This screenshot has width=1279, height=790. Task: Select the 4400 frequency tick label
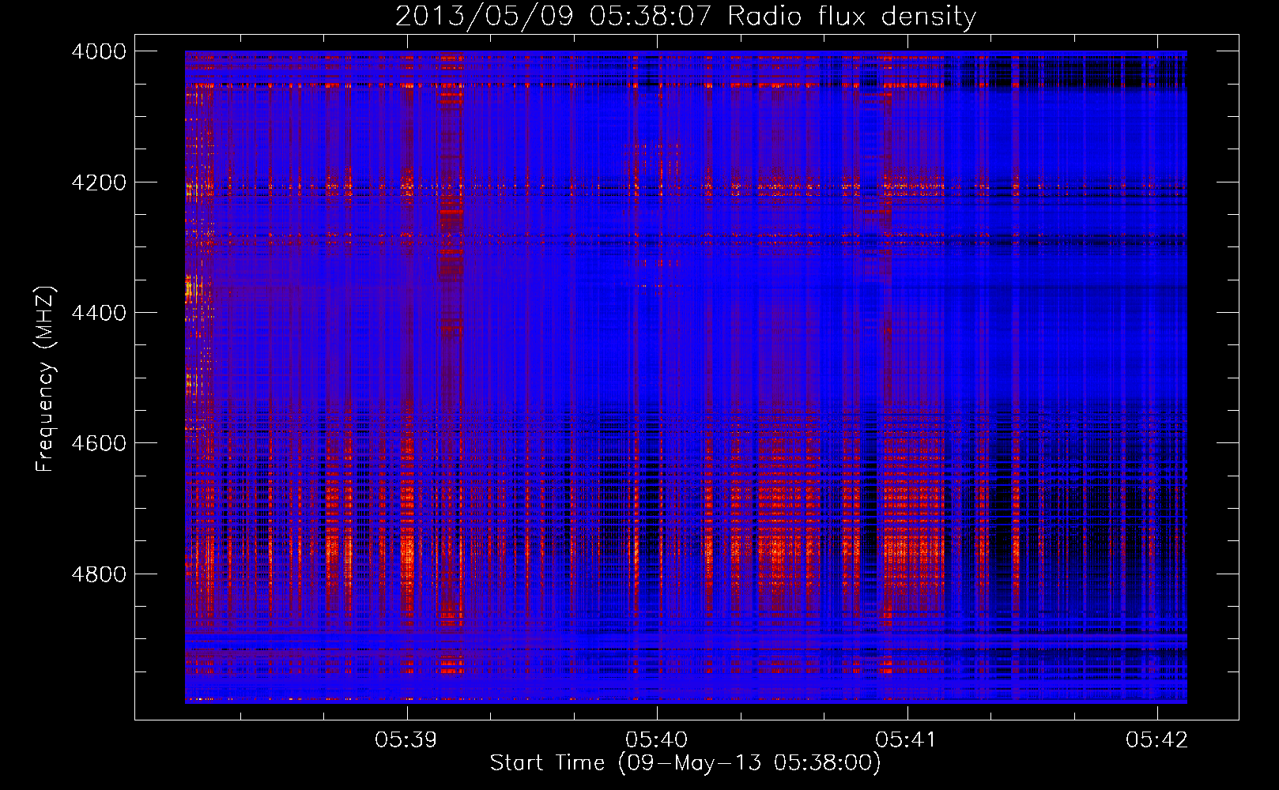click(x=99, y=313)
